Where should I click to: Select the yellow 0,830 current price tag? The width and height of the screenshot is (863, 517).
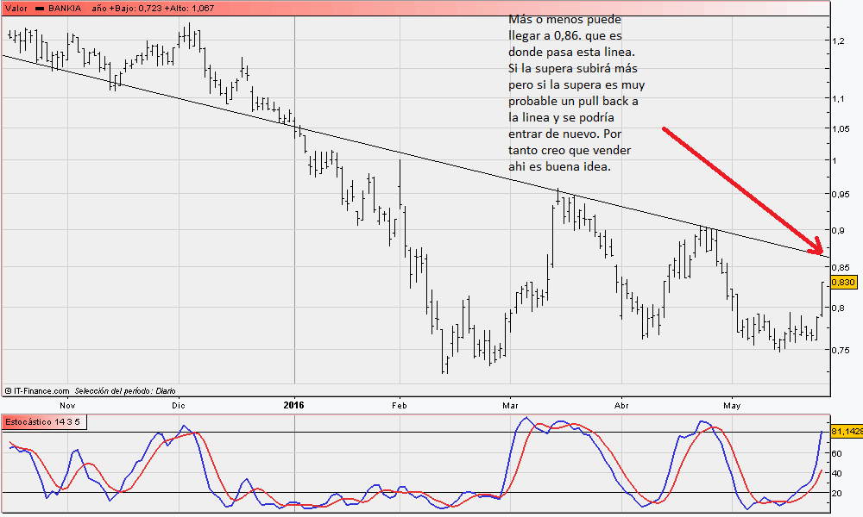(842, 283)
